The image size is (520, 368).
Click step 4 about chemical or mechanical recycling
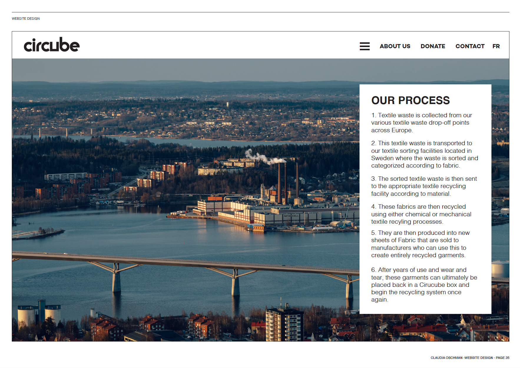coord(421,214)
